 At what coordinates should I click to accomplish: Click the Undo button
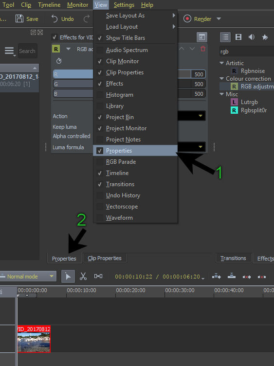tap(62, 18)
